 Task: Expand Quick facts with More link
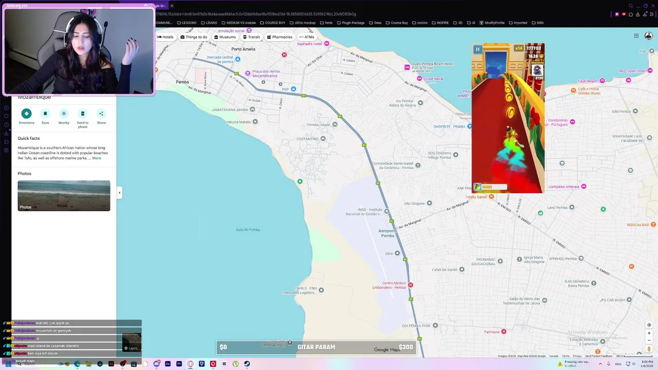click(x=97, y=158)
